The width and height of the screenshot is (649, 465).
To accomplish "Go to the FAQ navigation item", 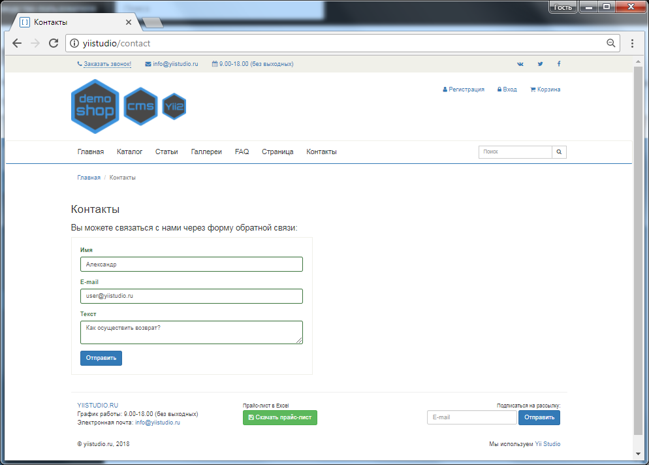I will (x=242, y=152).
